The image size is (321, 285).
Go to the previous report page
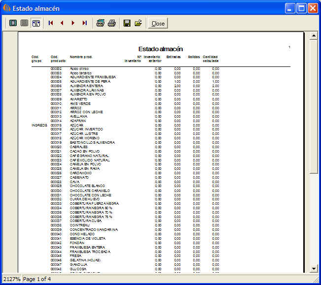(x=62, y=23)
